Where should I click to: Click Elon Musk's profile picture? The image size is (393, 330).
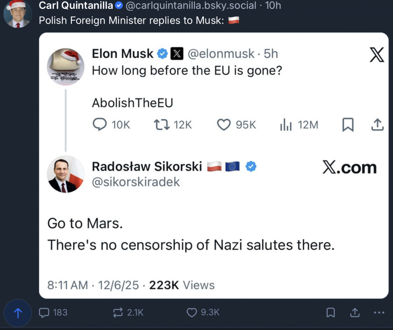(x=65, y=67)
